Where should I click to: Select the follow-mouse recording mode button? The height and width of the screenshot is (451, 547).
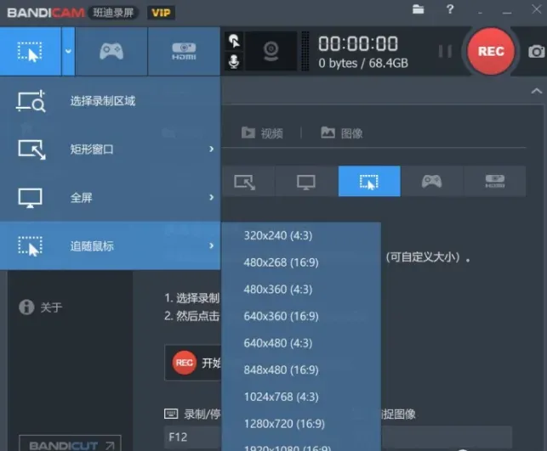31,51
